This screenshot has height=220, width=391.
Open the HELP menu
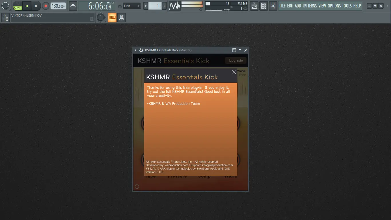(x=357, y=6)
